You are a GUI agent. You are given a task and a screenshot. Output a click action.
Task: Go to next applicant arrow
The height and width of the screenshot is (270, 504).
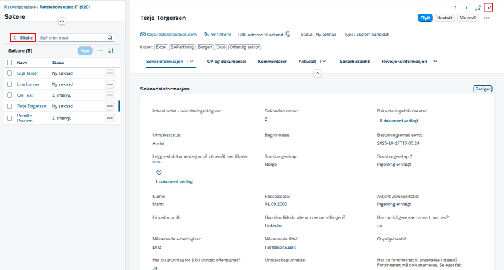pyautogui.click(x=466, y=8)
